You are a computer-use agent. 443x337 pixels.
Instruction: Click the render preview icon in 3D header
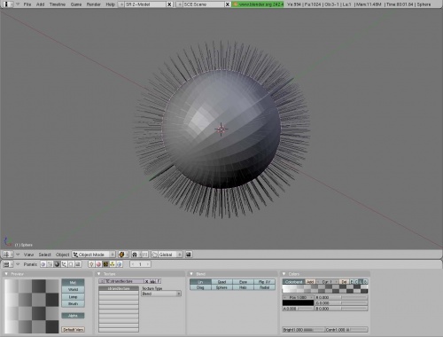tap(189, 255)
